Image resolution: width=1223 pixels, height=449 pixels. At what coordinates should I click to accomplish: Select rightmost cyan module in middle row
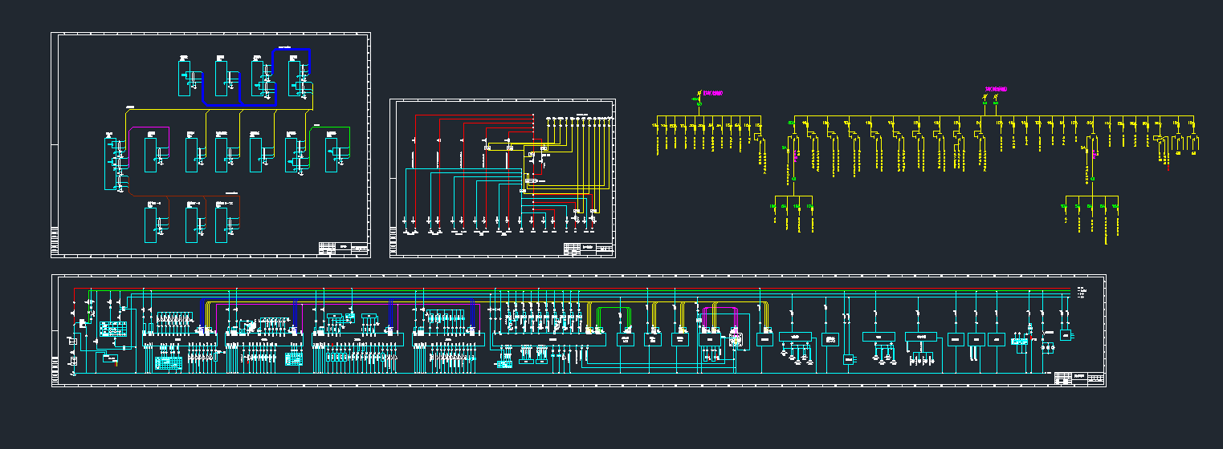tap(331, 155)
